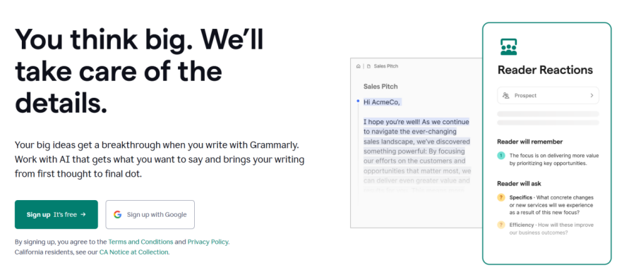This screenshot has height=279, width=636.
Task: Click the home icon in Sales Pitch breadcrumb
Action: pyautogui.click(x=358, y=66)
